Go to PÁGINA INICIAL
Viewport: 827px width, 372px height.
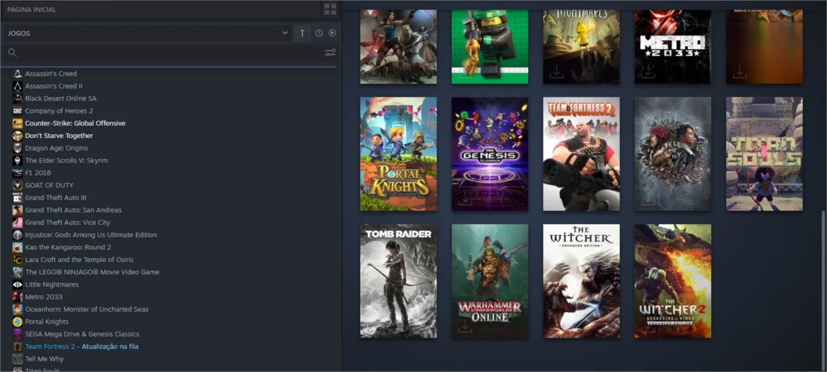coord(32,9)
